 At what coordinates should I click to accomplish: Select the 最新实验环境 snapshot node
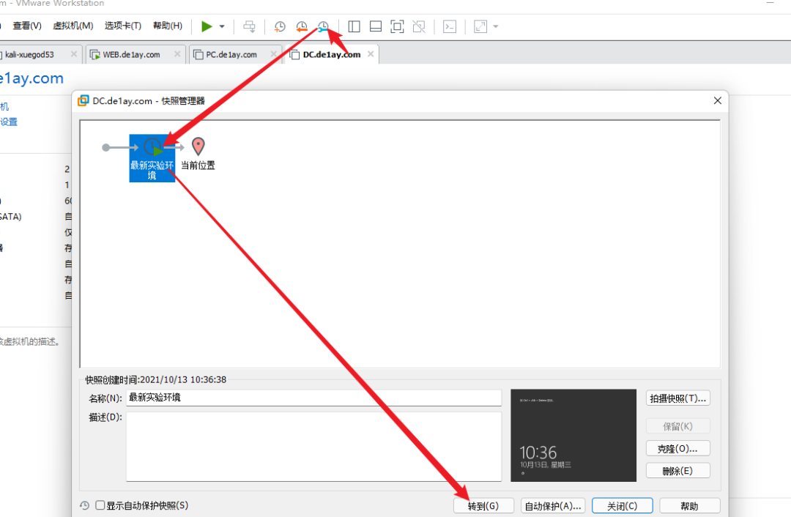click(152, 158)
